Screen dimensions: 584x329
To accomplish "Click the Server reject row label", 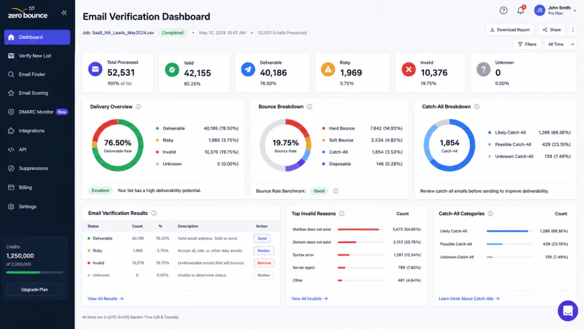I will point(304,268).
